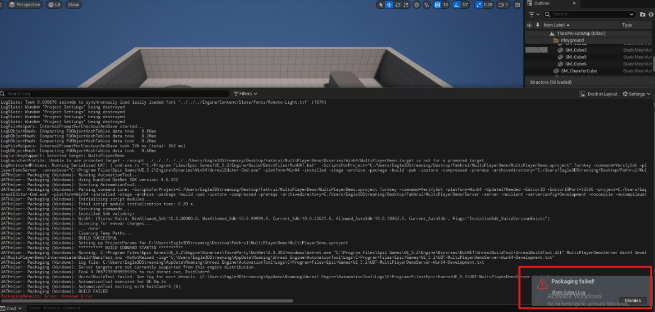655x312 pixels.
Task: Open Output Log Settings dropdown
Action: pos(636,94)
